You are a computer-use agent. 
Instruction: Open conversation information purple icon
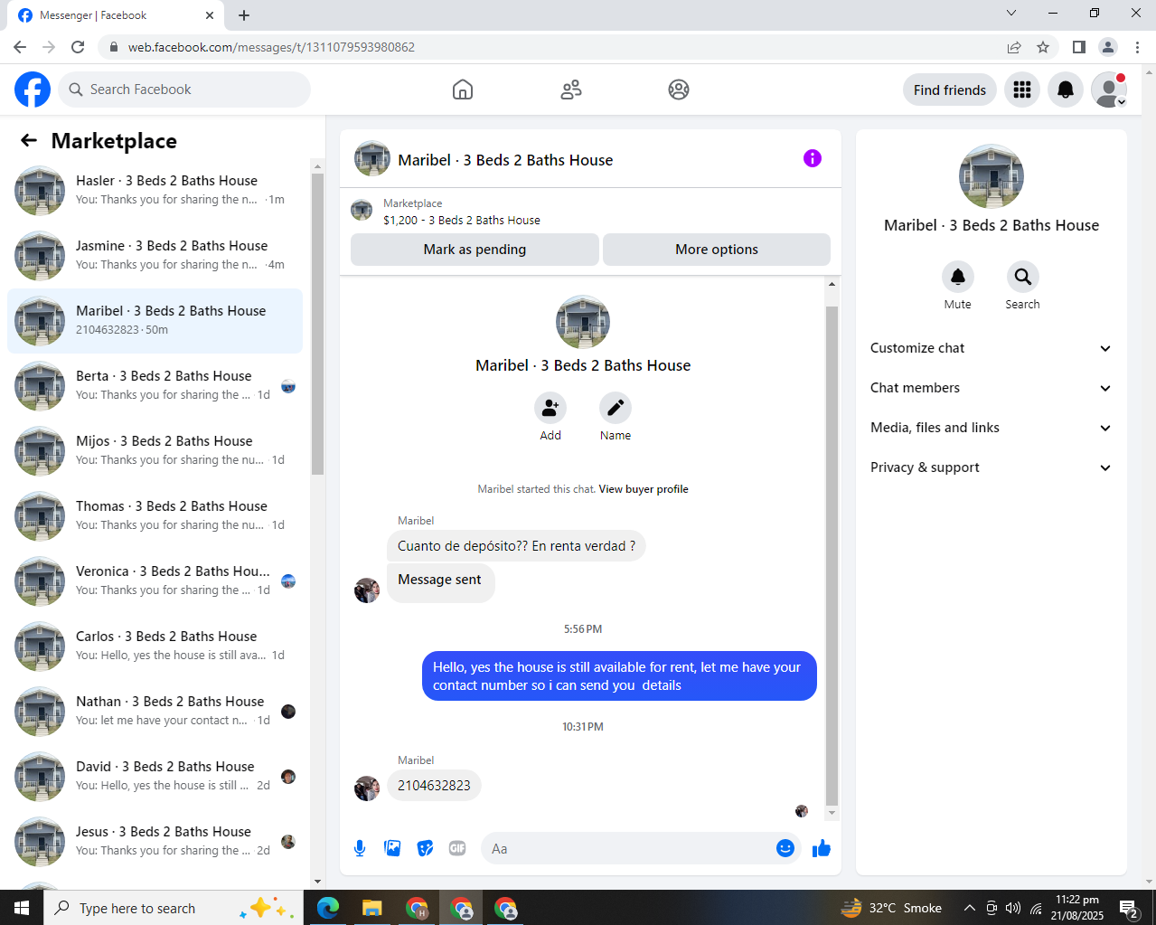tap(813, 158)
